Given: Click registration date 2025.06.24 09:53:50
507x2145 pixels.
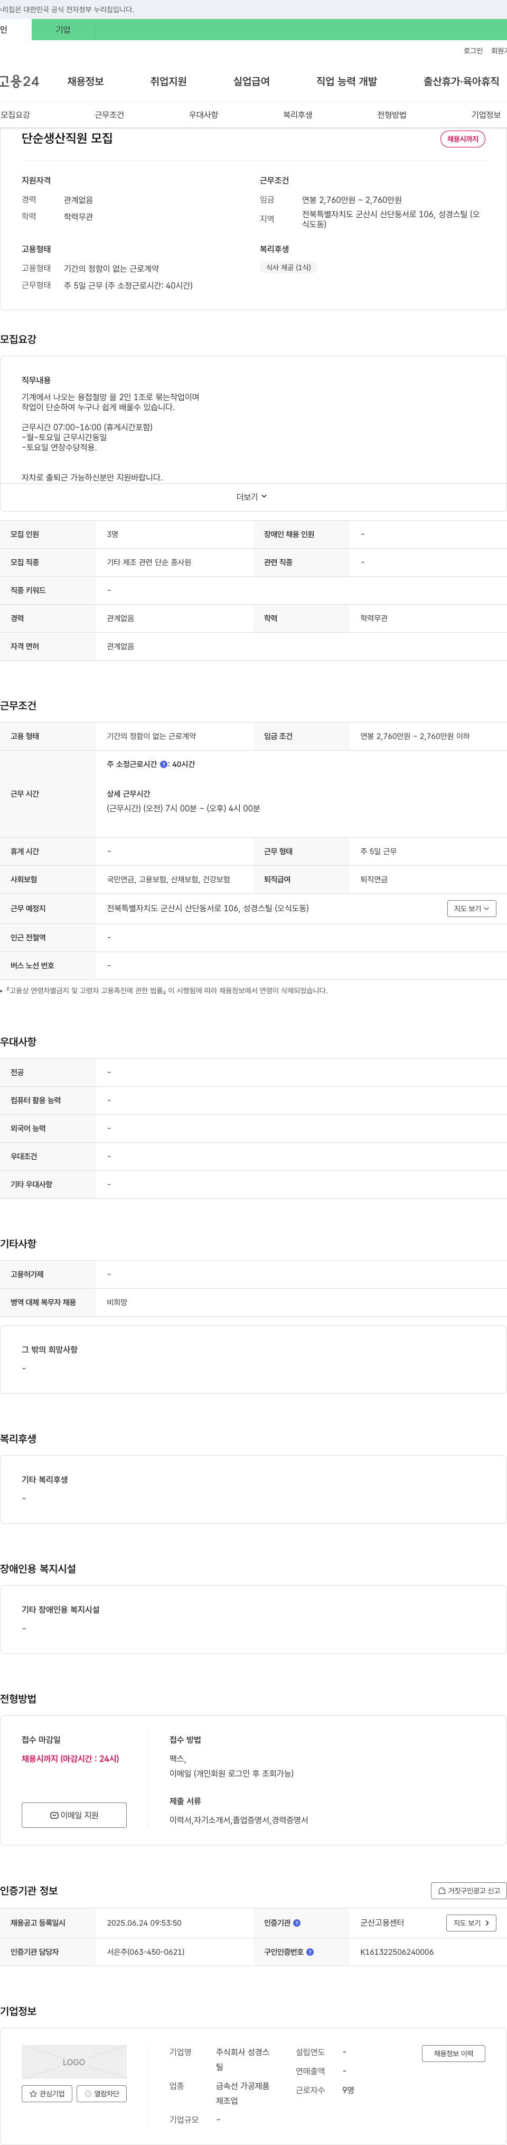Looking at the screenshot, I should (x=144, y=1922).
